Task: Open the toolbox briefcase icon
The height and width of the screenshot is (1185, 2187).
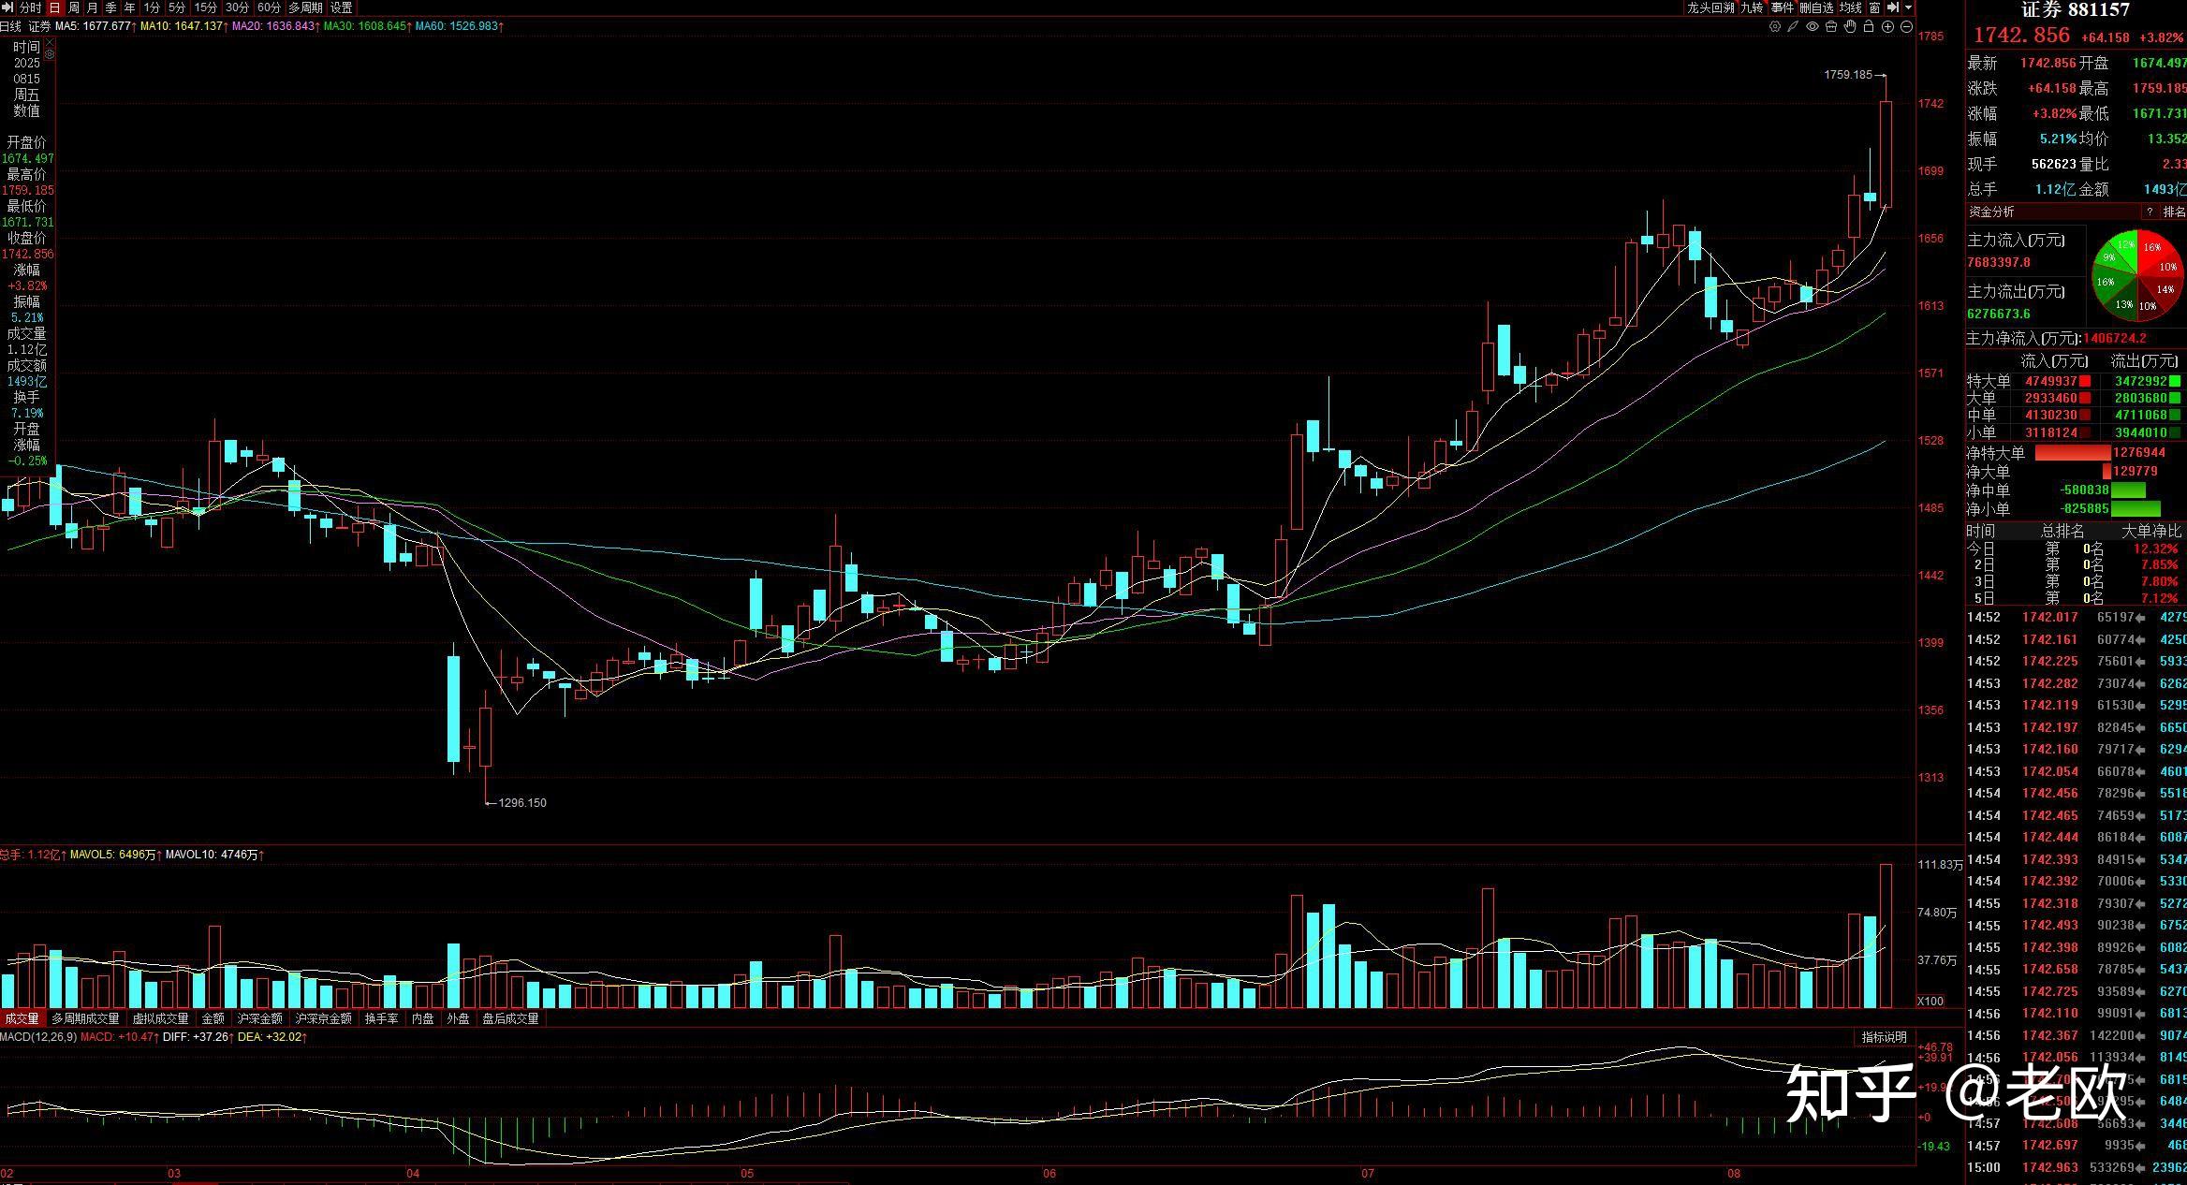Action: [1831, 26]
